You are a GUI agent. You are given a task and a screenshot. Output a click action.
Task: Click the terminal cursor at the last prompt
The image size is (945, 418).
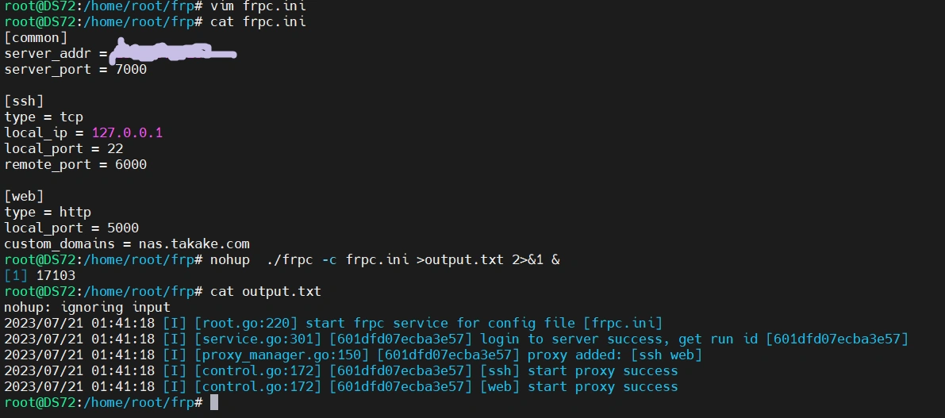tap(213, 403)
